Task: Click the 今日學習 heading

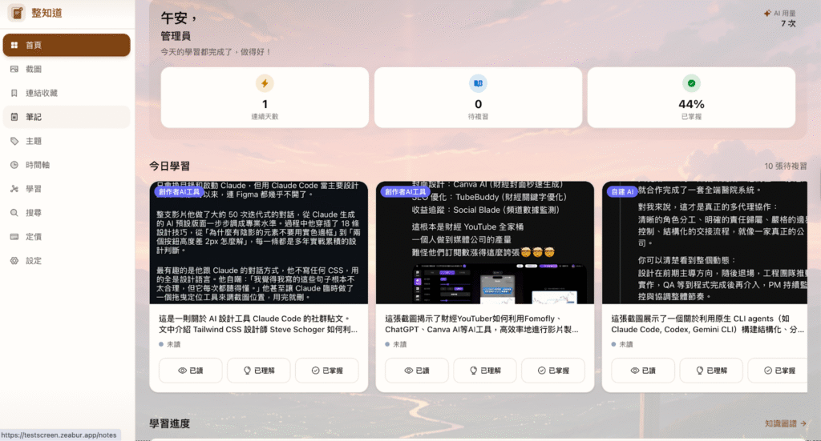Action: point(170,166)
